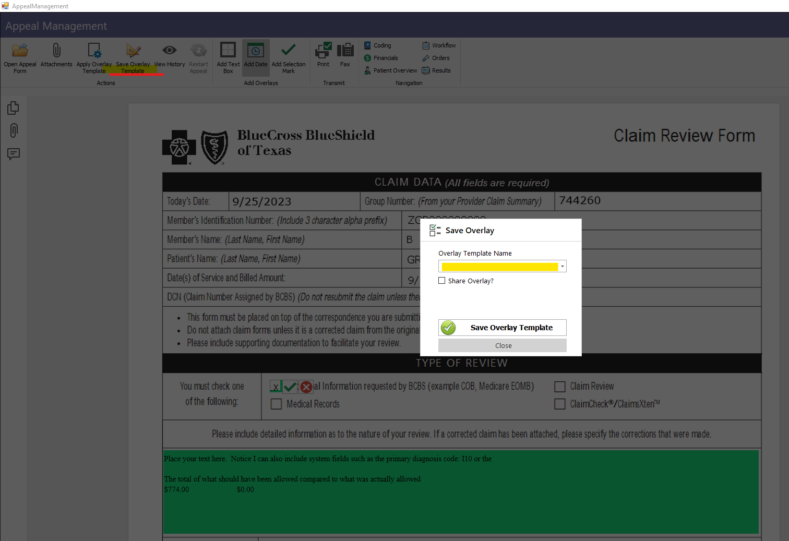The width and height of the screenshot is (789, 541).
Task: Click the X selection mark overlay box
Action: pos(276,387)
